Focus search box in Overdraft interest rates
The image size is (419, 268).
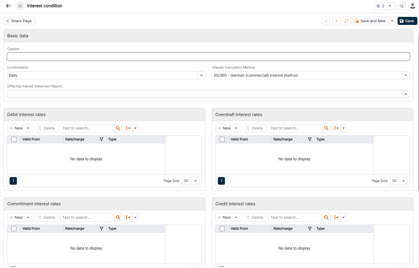(296, 128)
